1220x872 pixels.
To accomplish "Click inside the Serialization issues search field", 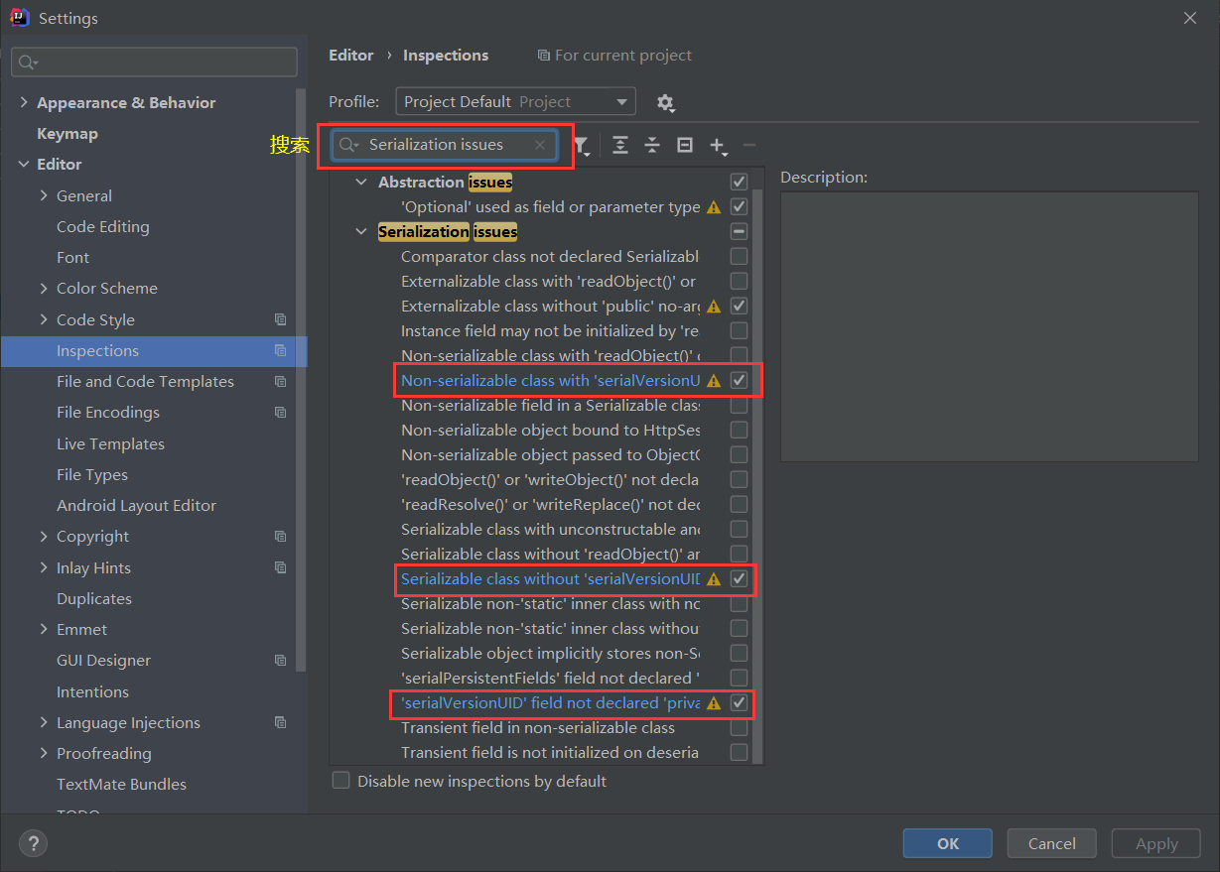I will (444, 145).
